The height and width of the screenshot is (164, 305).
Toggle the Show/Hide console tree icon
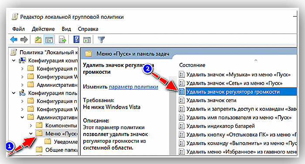(x=49, y=40)
